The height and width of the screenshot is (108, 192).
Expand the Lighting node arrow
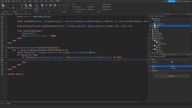[151, 31]
